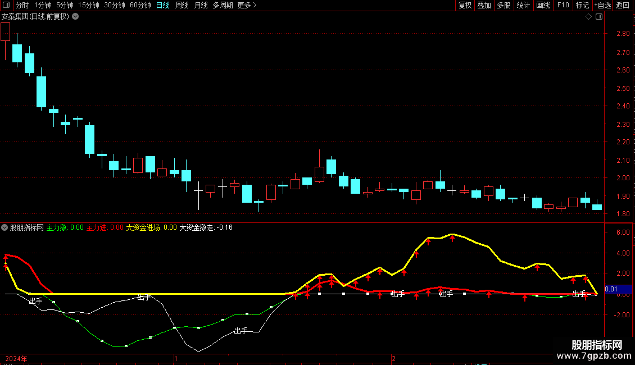Image resolution: width=635 pixels, height=365 pixels.
Task: Select the 1分钟 period
Action: [x=43, y=5]
